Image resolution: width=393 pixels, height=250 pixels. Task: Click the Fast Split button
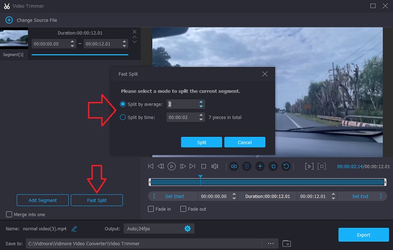(97, 200)
